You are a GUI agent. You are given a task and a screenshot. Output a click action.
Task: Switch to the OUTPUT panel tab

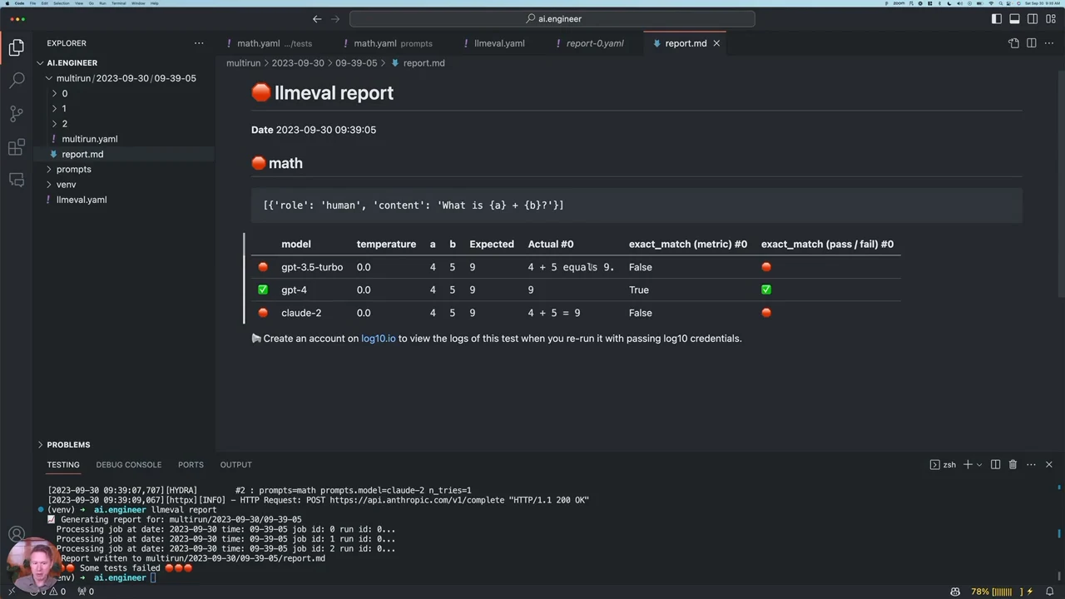pyautogui.click(x=235, y=465)
